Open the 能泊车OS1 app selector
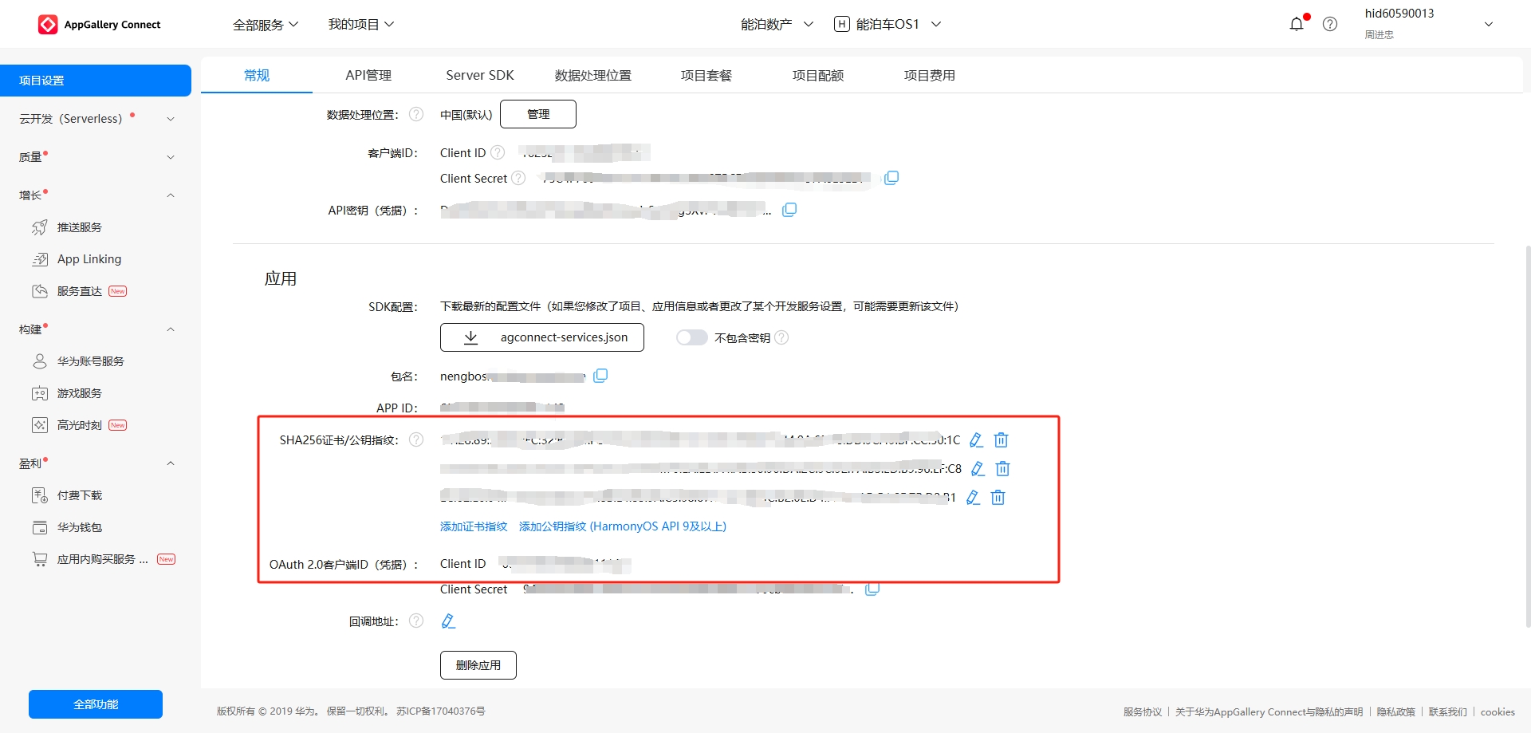 (888, 25)
